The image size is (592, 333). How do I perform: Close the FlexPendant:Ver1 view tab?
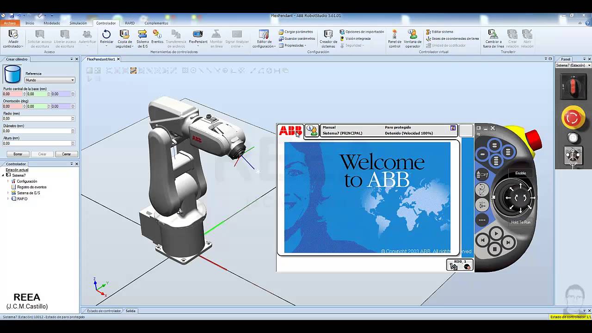click(x=118, y=59)
